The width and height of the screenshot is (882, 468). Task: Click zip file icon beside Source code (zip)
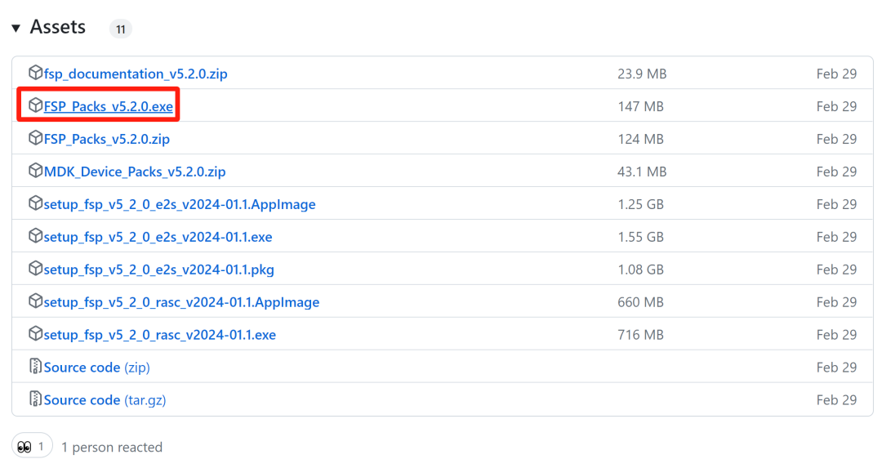point(35,368)
